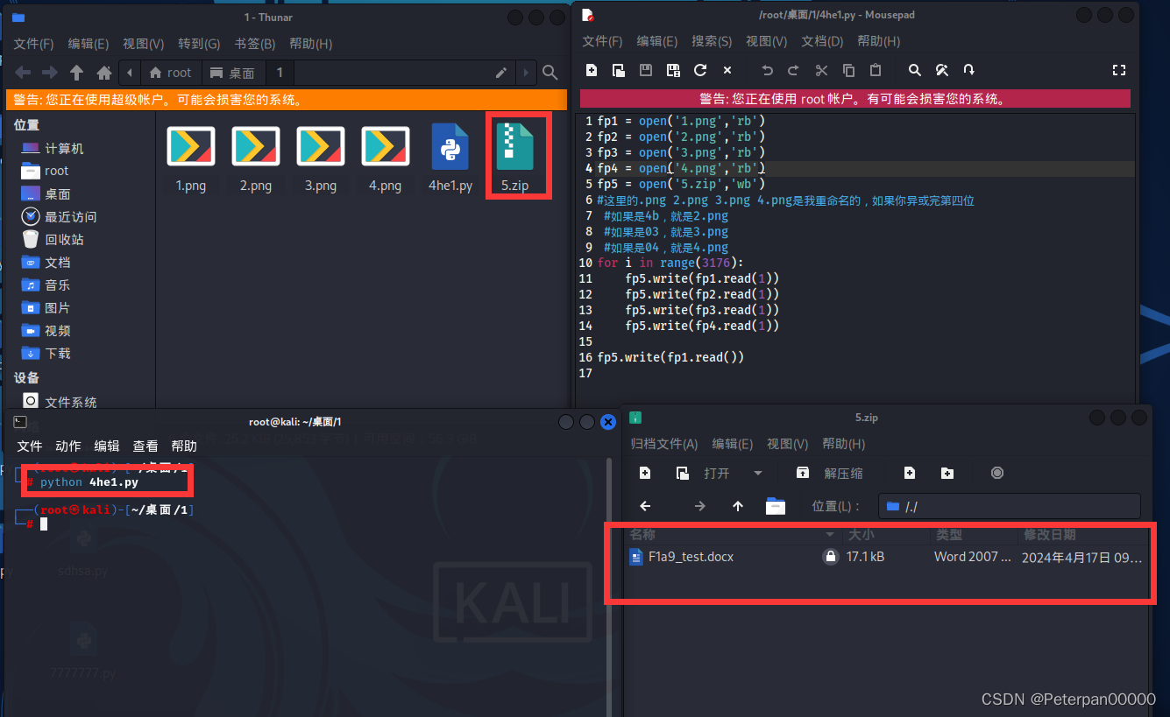Click Thunar home toolbar icon
The image size is (1170, 717).
tap(103, 73)
